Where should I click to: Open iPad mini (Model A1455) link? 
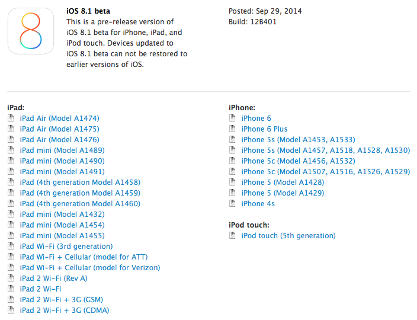(62, 236)
